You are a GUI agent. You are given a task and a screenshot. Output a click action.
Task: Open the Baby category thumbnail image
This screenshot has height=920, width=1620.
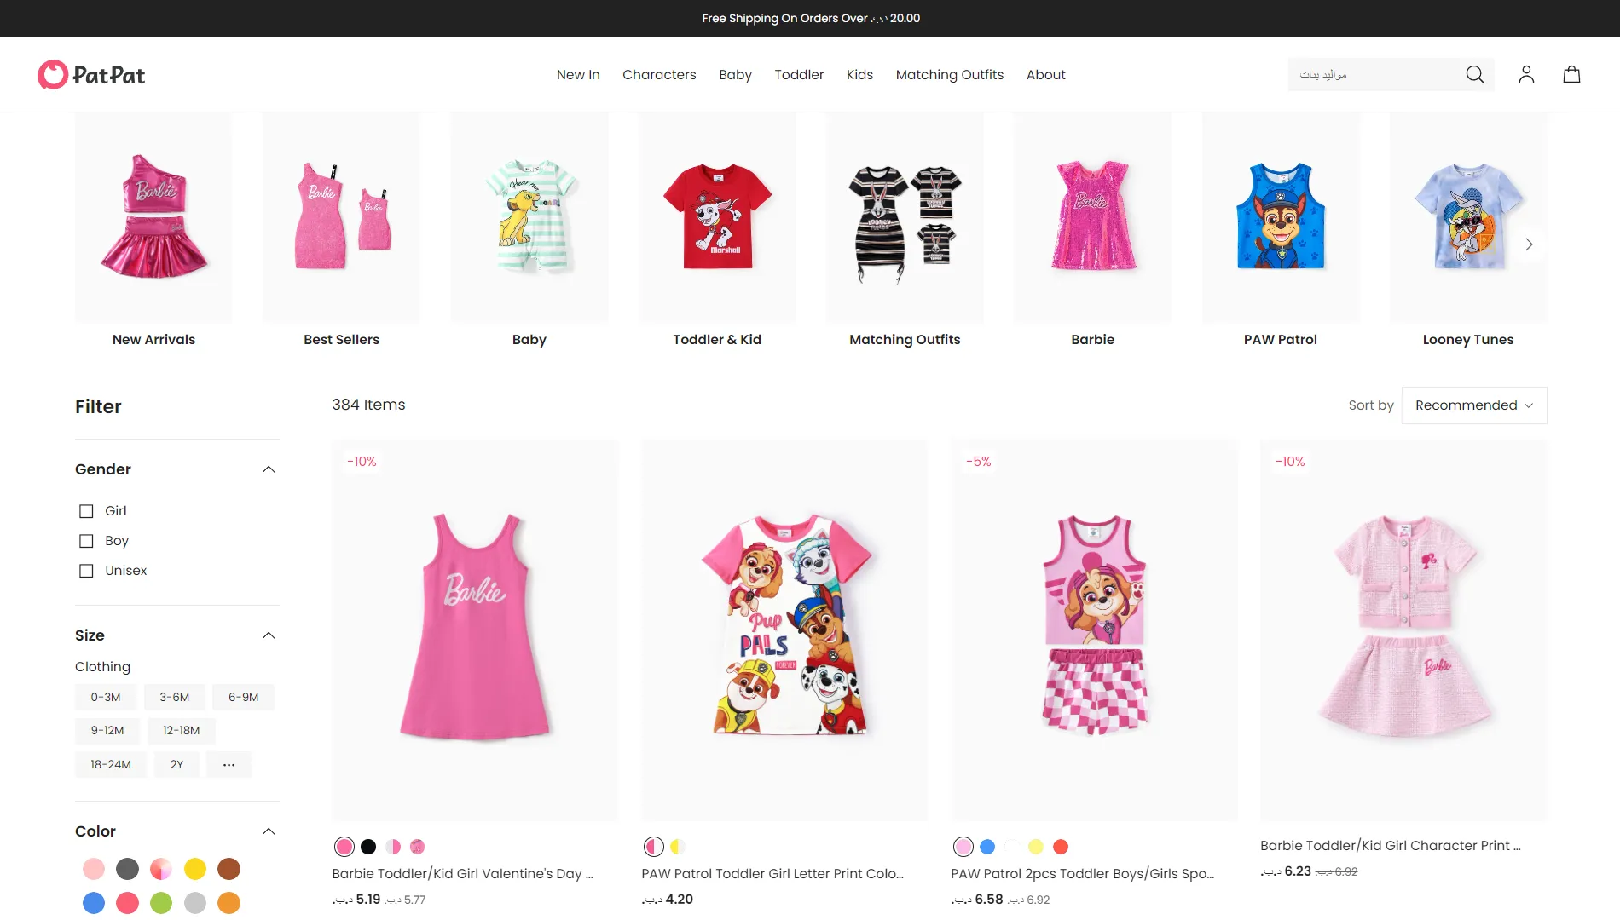529,218
